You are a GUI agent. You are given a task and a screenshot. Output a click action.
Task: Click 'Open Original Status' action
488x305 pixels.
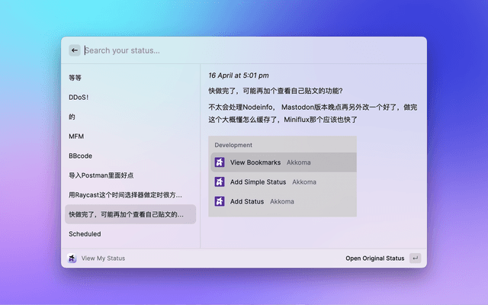(374, 258)
